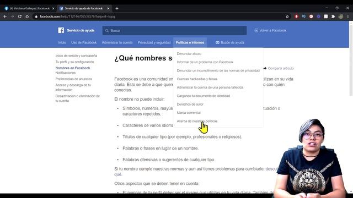Click the browser forward arrow
This screenshot has width=353, height=198.
click(x=12, y=16)
